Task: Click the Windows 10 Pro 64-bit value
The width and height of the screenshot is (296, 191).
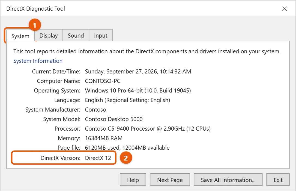Action: click(138, 91)
